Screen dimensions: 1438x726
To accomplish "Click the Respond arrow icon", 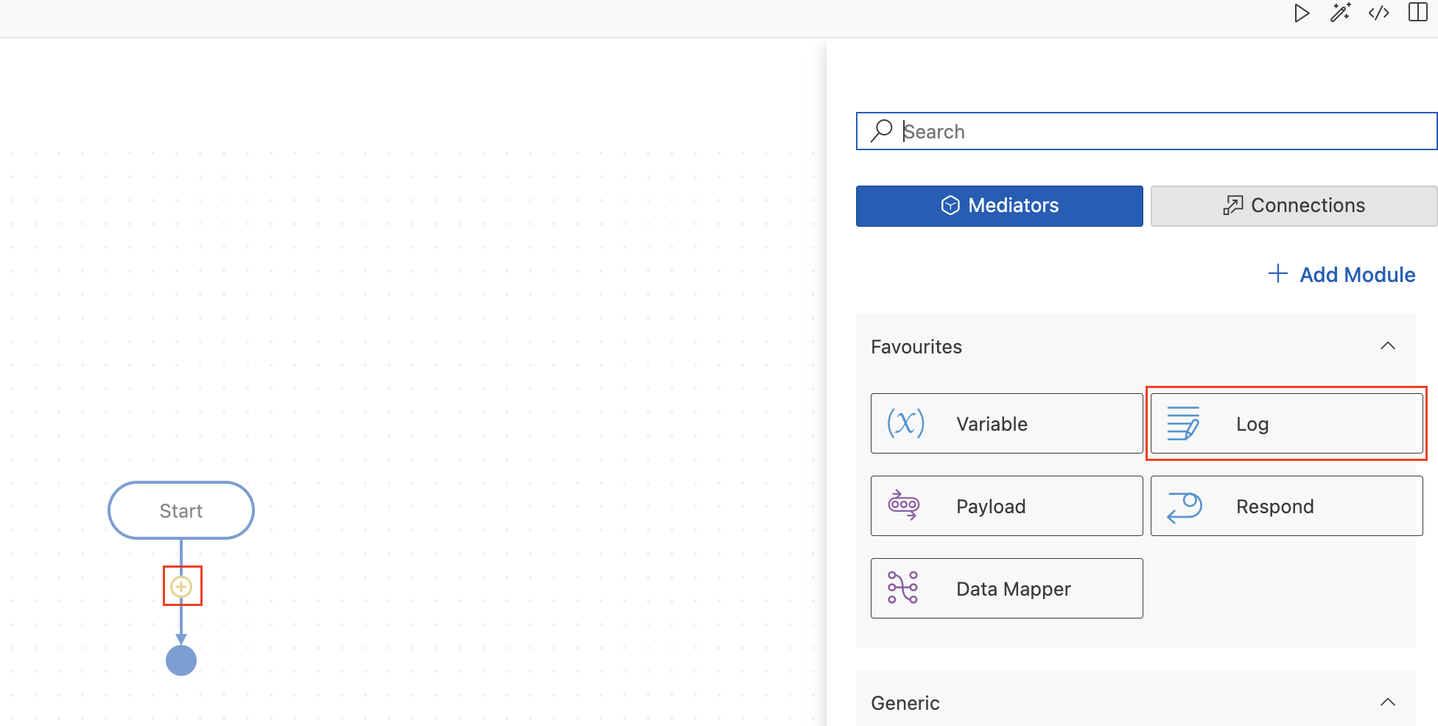I will (1185, 507).
